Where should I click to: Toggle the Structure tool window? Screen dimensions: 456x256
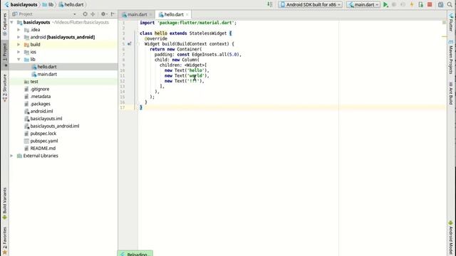click(5, 88)
